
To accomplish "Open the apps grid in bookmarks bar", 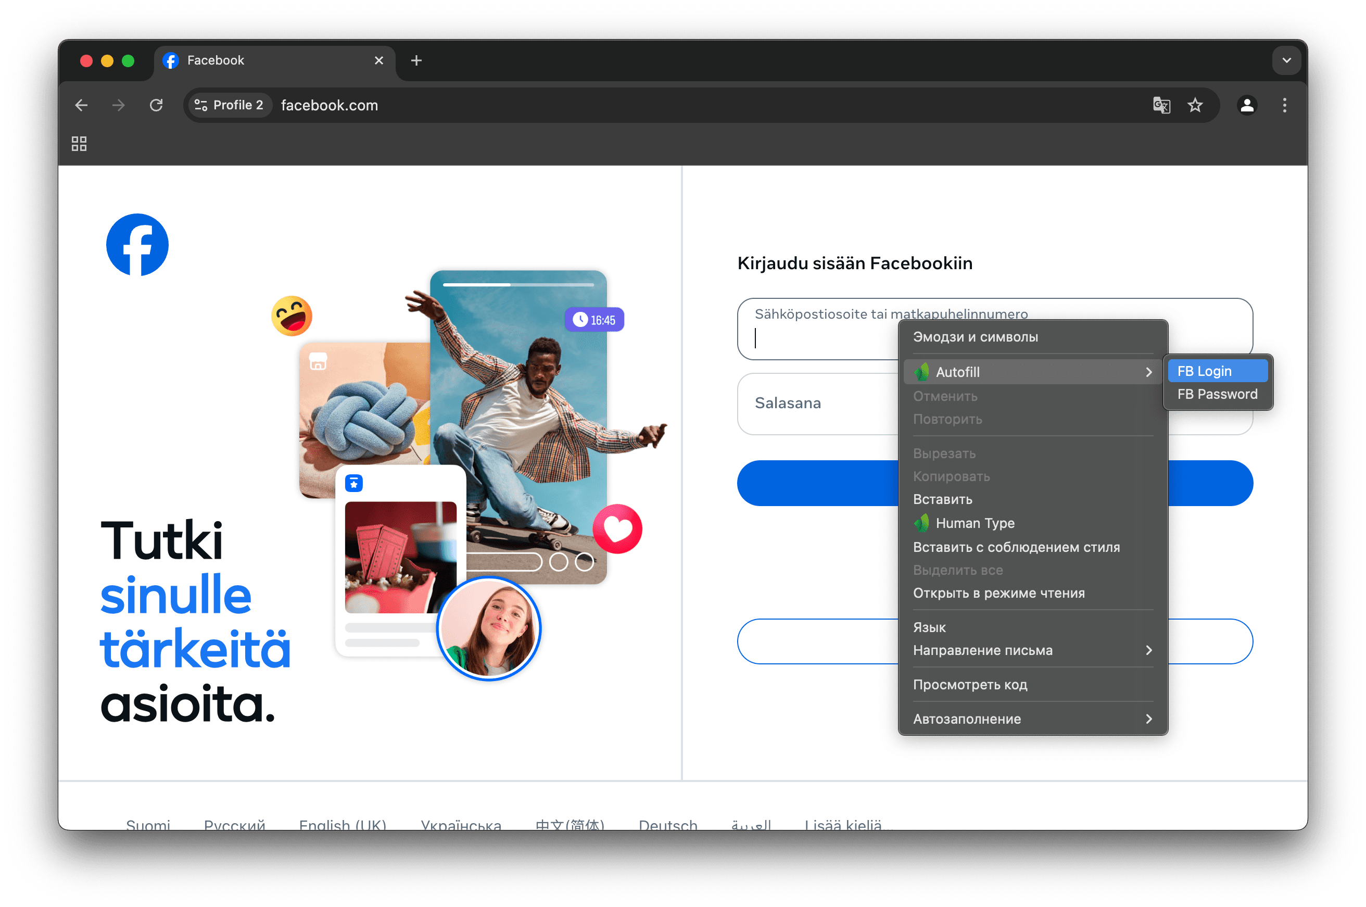I will (79, 144).
